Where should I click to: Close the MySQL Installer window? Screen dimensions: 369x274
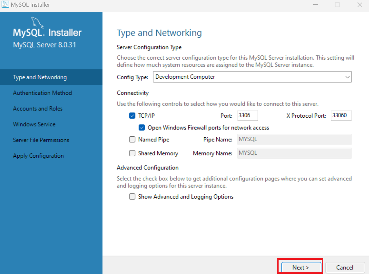click(x=360, y=5)
